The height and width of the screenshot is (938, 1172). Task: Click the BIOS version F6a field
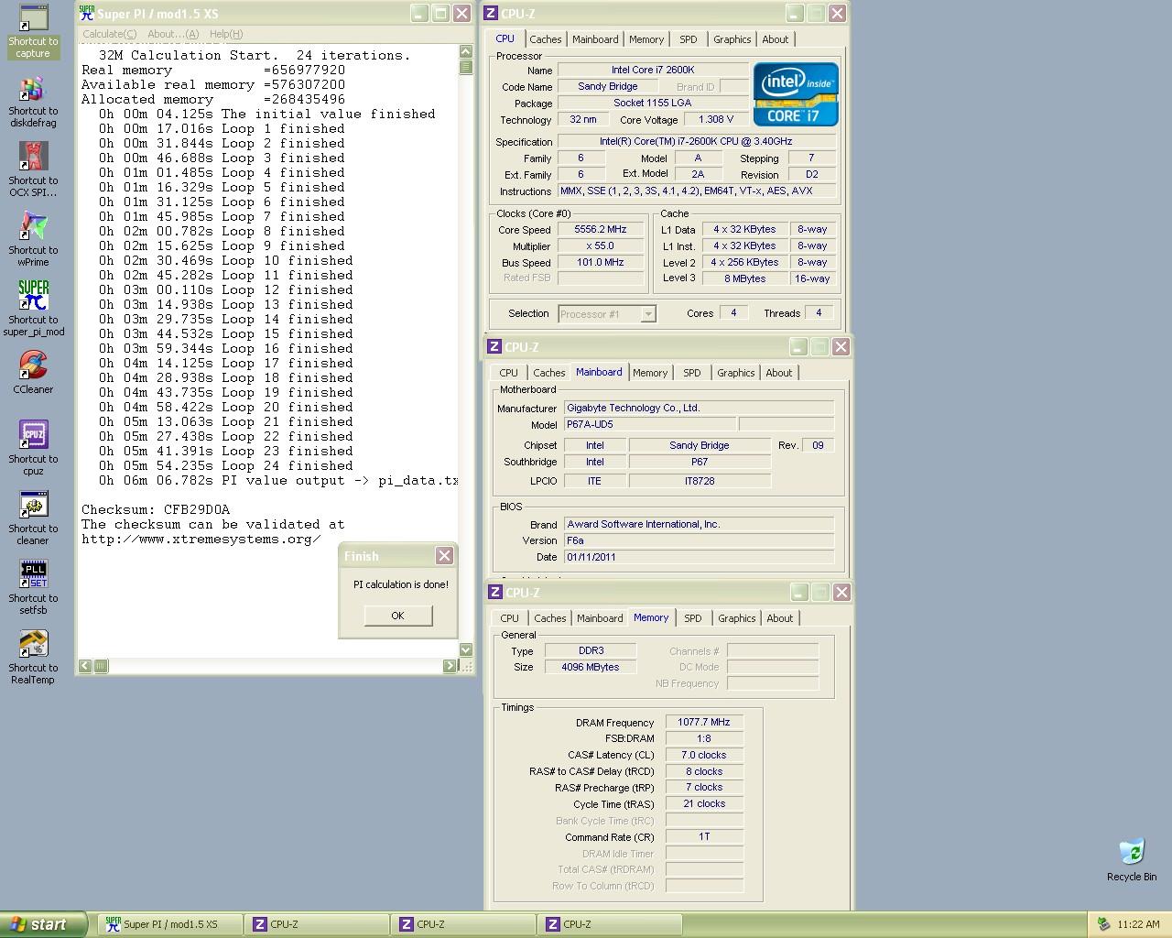pyautogui.click(x=699, y=540)
